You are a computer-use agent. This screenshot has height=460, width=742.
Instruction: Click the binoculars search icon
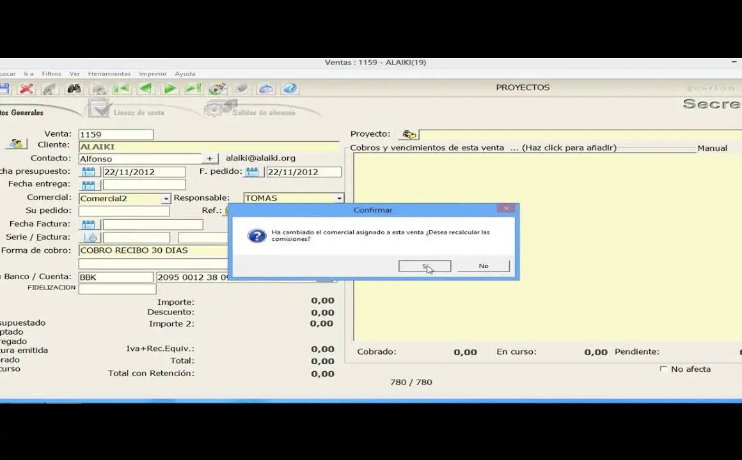click(x=74, y=89)
